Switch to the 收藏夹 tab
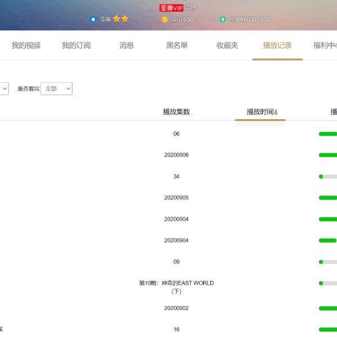337x337 pixels. click(x=227, y=45)
